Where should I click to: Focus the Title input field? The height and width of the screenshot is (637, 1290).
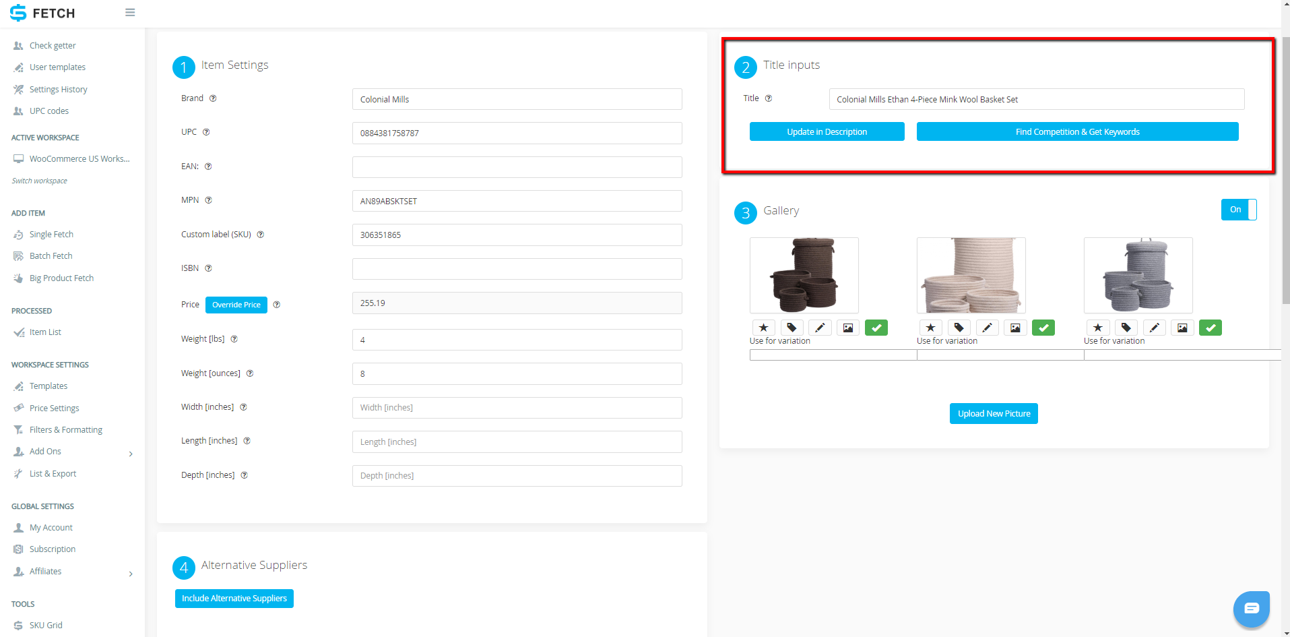pyautogui.click(x=1037, y=99)
